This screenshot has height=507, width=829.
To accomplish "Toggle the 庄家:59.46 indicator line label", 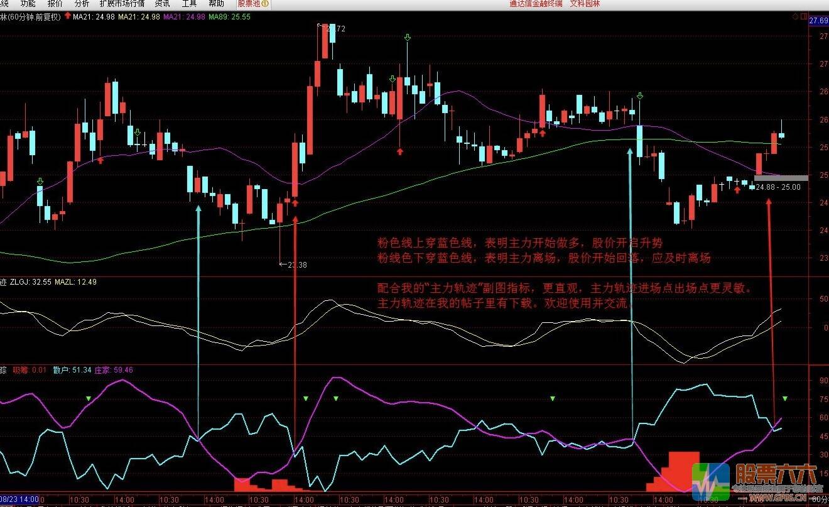I will (x=114, y=370).
